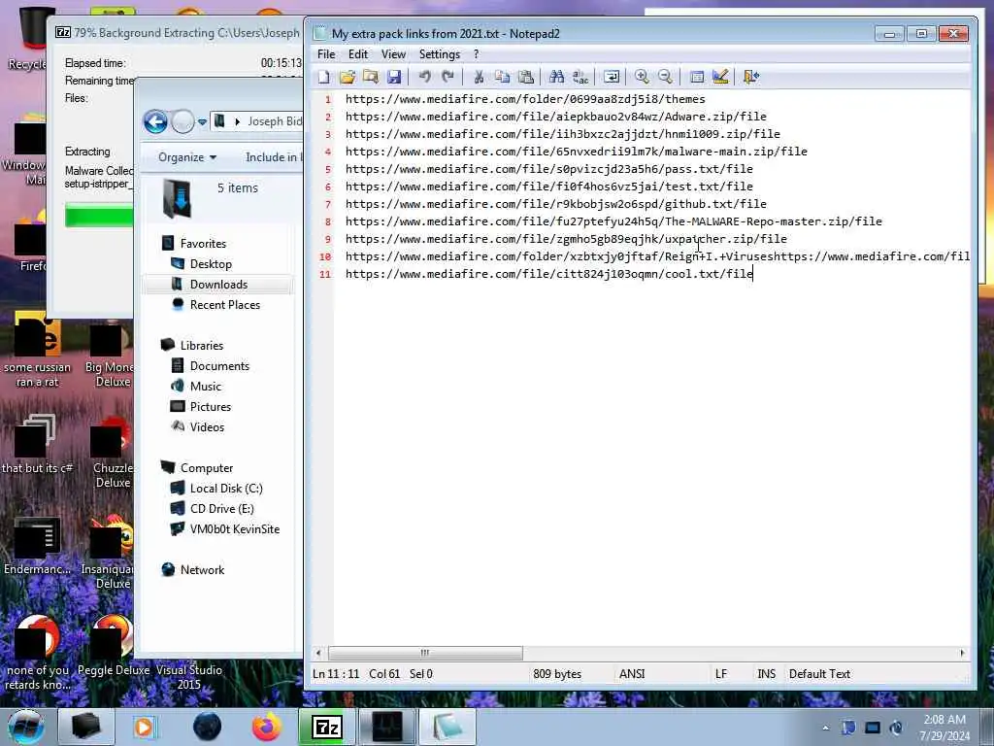
Task: Open the View menu in Notepad2
Action: pyautogui.click(x=393, y=54)
